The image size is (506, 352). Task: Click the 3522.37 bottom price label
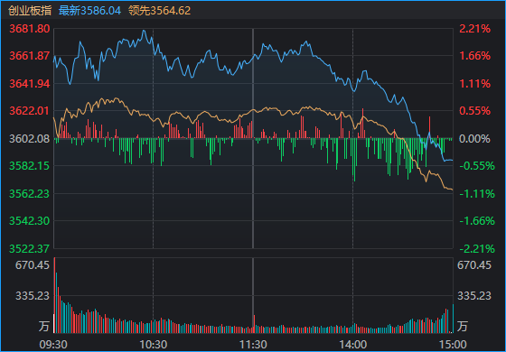pos(30,249)
